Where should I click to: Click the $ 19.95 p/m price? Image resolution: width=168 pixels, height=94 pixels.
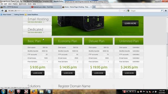[x=99, y=67]
